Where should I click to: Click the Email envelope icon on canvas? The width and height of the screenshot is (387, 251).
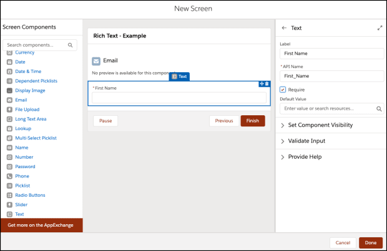point(96,61)
